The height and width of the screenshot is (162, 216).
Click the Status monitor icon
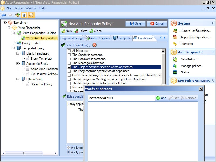[175, 72]
